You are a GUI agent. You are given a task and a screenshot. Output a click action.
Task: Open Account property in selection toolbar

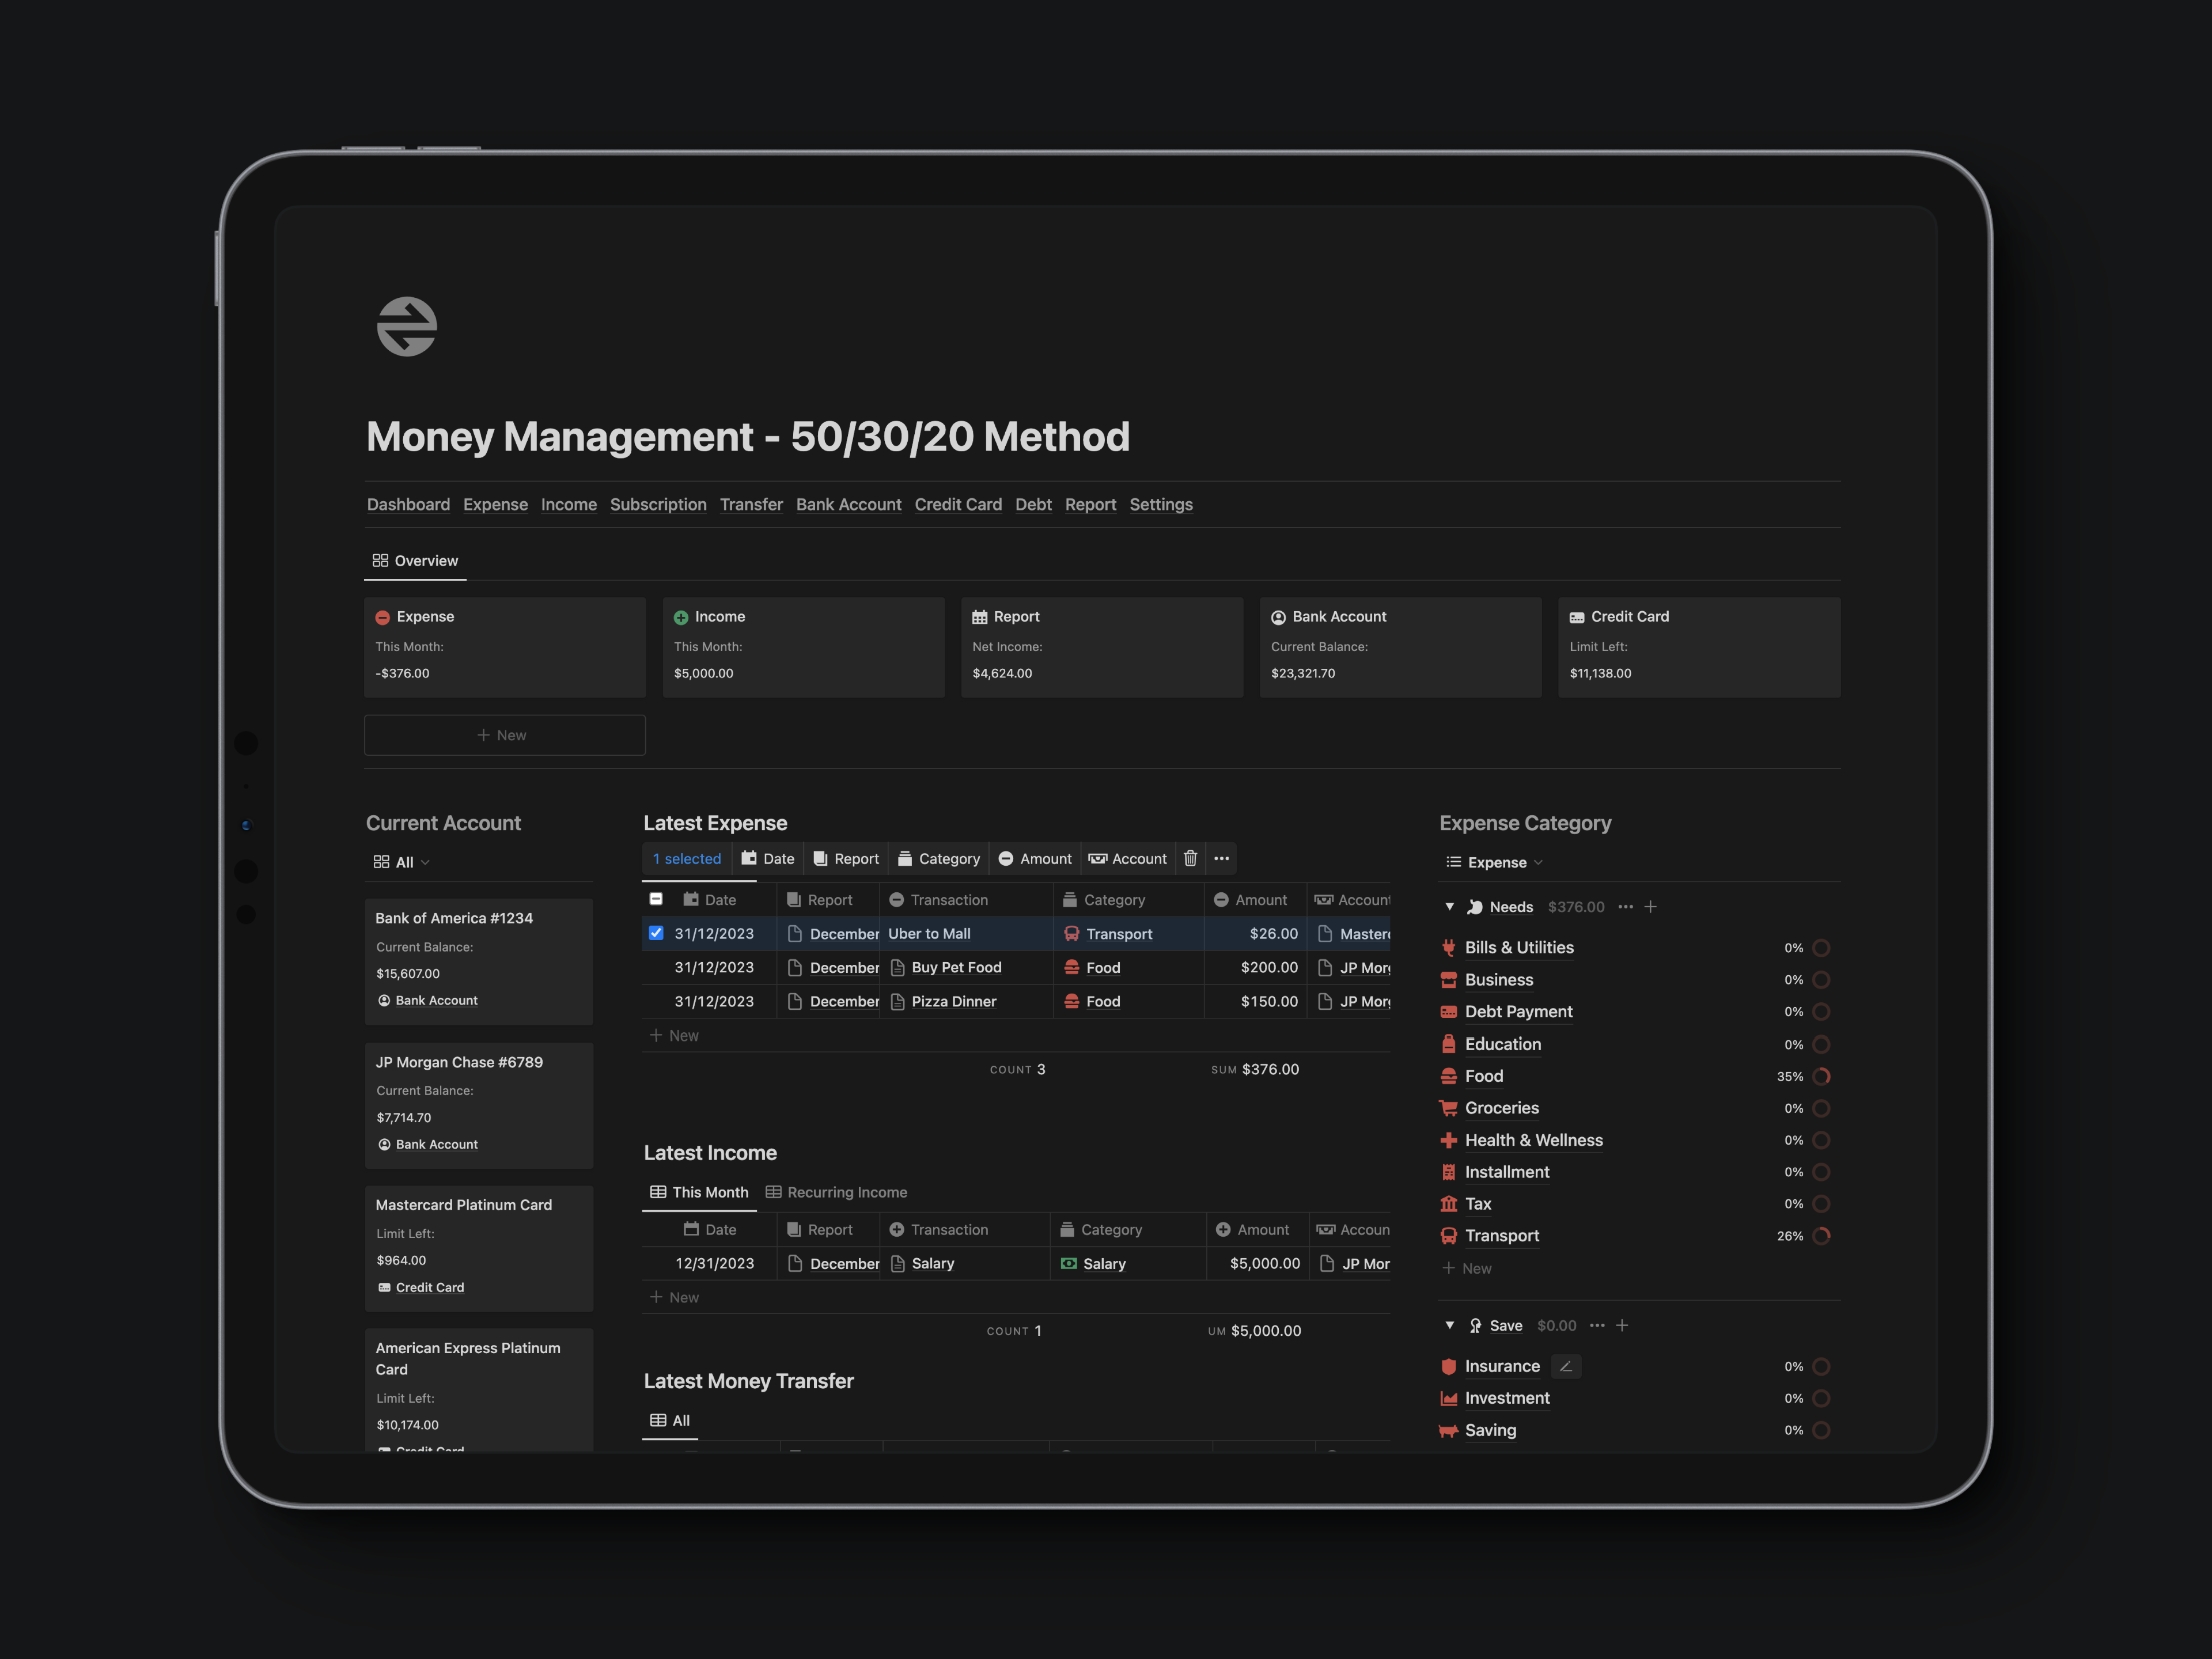point(1128,858)
